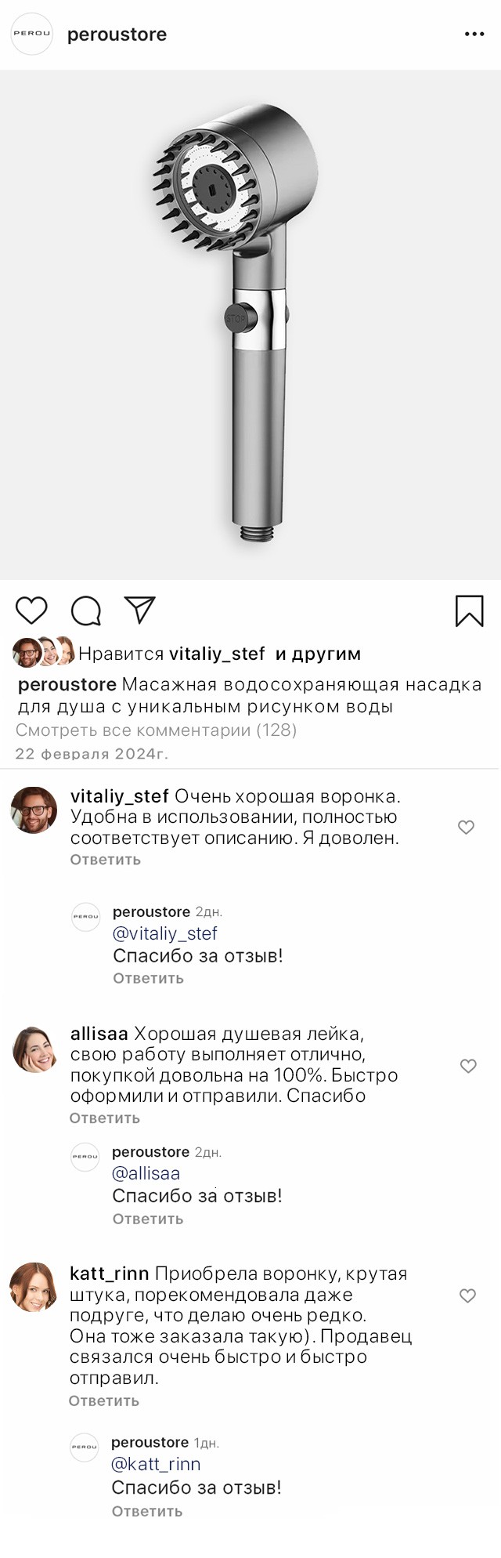Click the PEROU profile logo in header
This screenshot has width=501, height=1558.
pyautogui.click(x=31, y=34)
